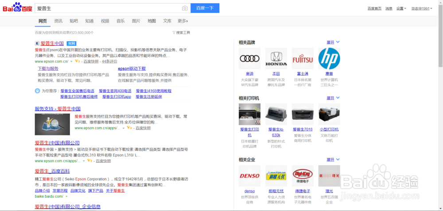This screenshot has width=443, height=211.
Task: Open the 爱普生_百度百科 result
Action: click(52, 171)
